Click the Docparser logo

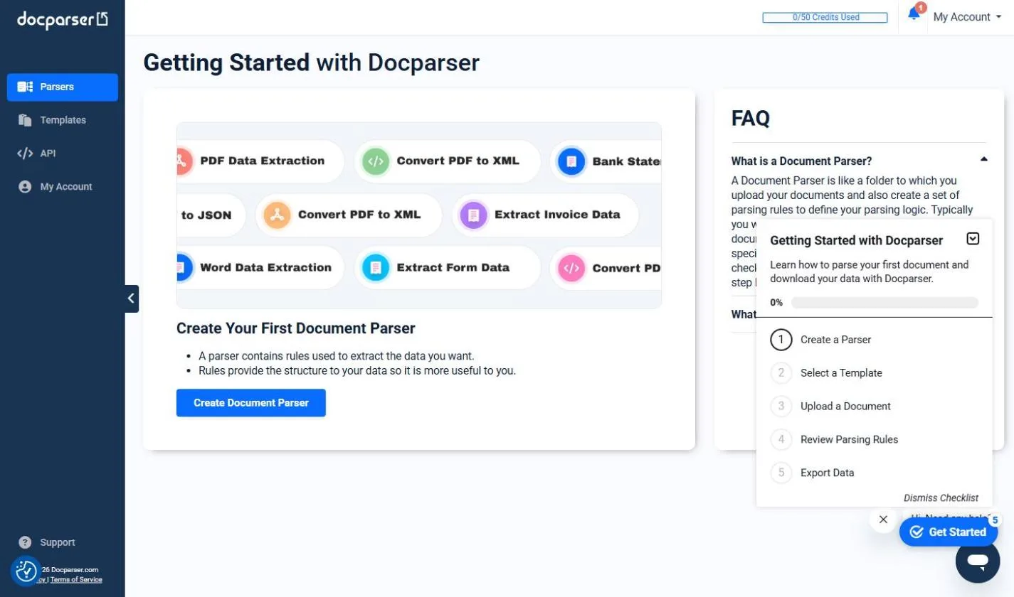(x=63, y=20)
